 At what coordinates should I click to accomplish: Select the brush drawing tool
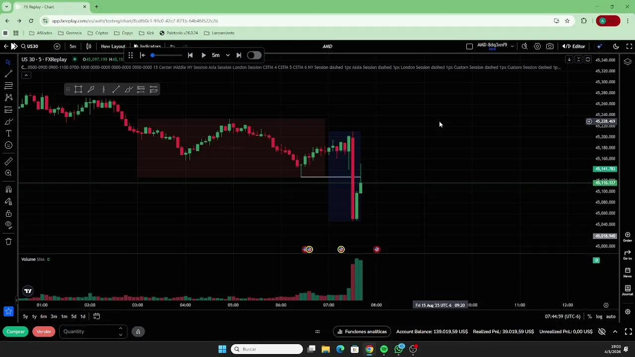8,121
